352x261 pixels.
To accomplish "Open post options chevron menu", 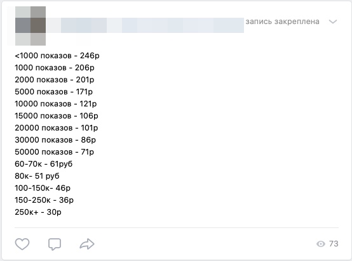I will [x=333, y=22].
